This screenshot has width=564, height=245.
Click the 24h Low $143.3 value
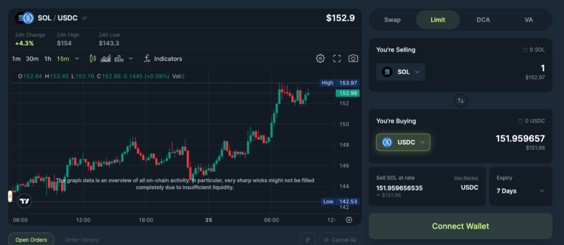click(x=109, y=43)
